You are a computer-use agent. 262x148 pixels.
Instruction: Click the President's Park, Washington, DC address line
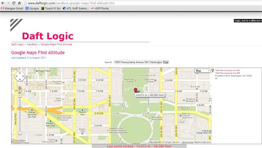(x=233, y=76)
